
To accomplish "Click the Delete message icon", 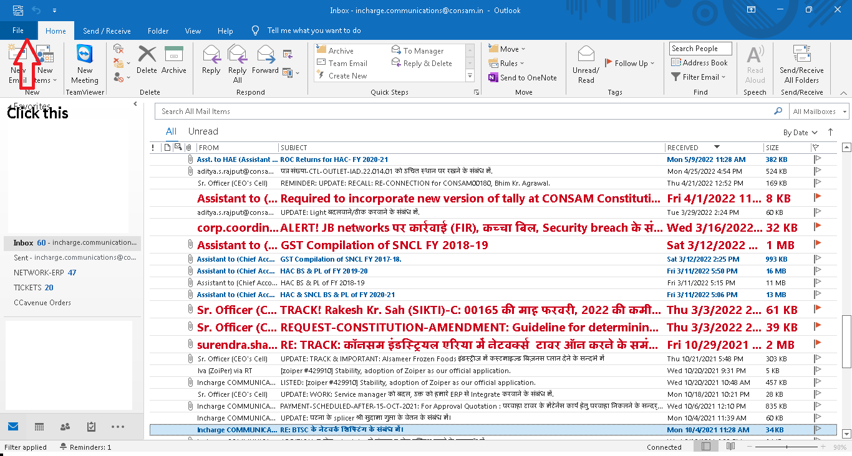I will coord(147,54).
